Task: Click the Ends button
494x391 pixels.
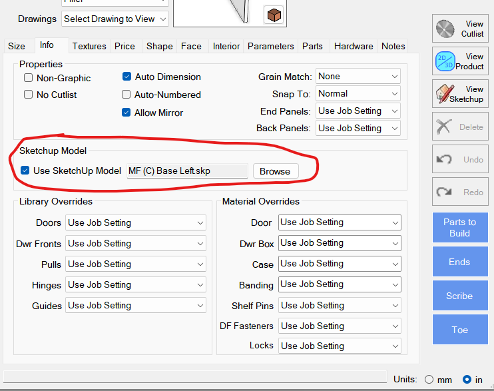Action: (460, 262)
